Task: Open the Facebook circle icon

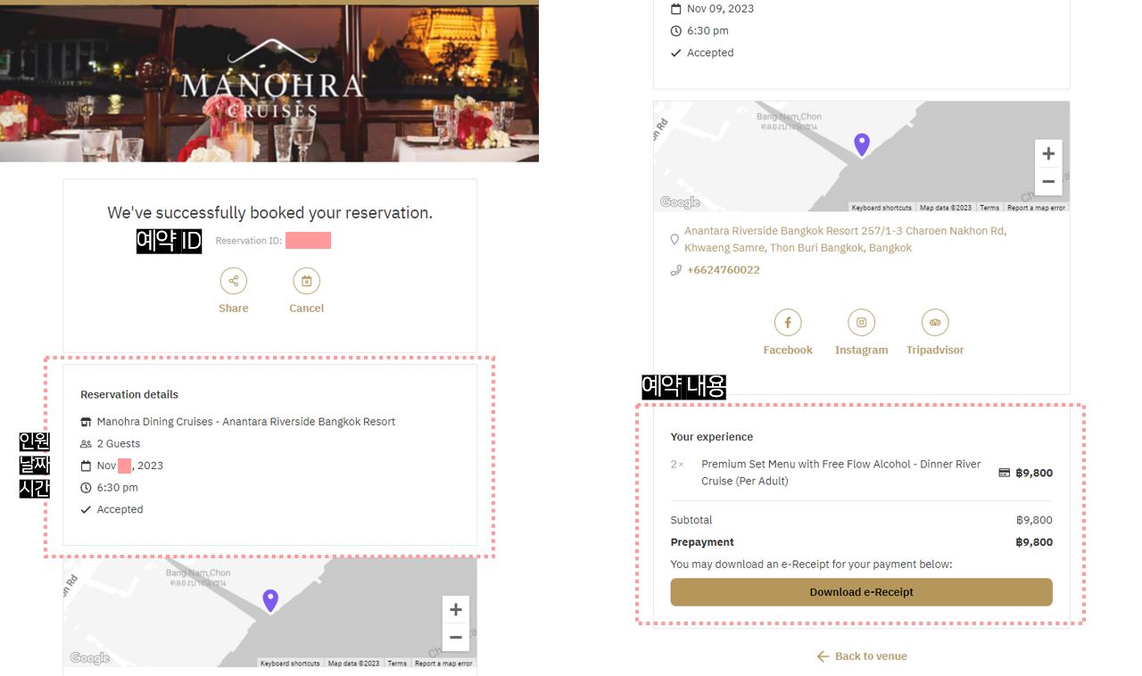Action: [788, 323]
